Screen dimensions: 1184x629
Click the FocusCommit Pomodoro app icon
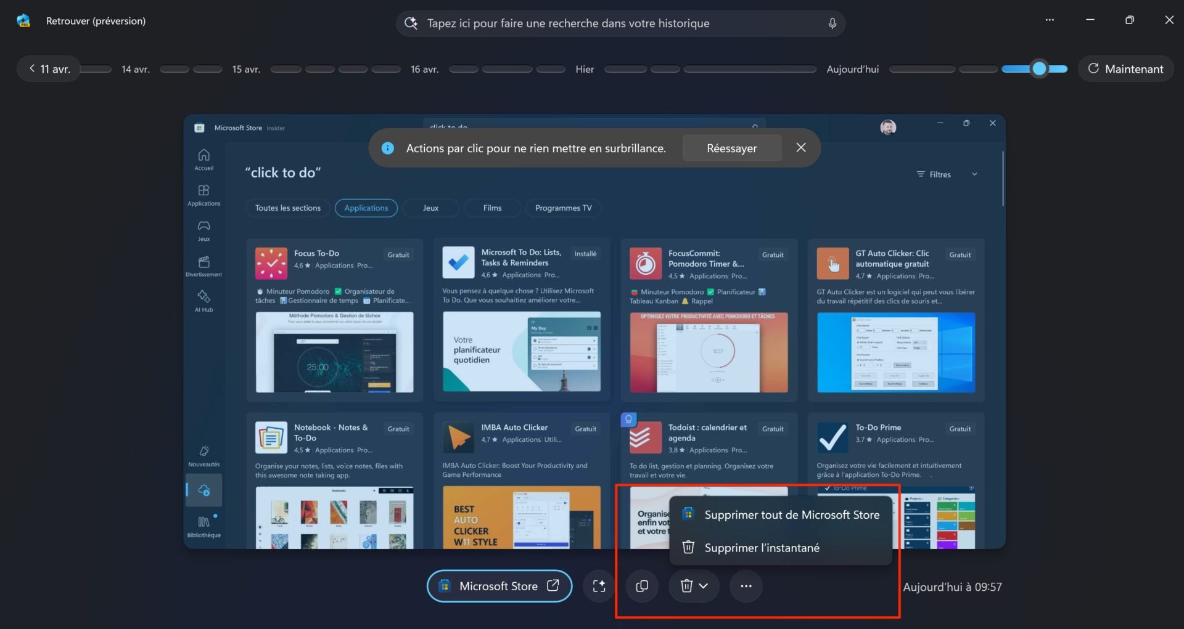pyautogui.click(x=646, y=264)
